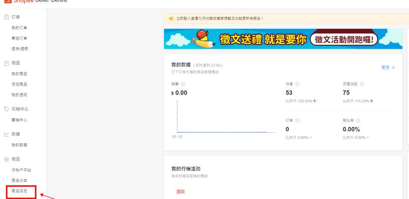The image size is (409, 199).
Task: Select 添加商品 in the sidebar
Action: (x=19, y=85)
